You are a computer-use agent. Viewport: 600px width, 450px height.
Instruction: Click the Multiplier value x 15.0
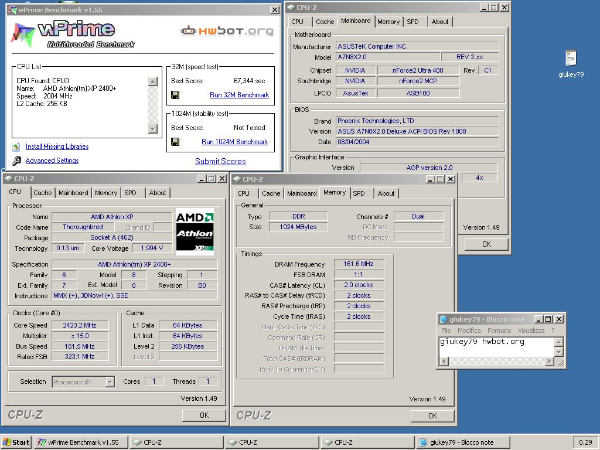coord(80,336)
